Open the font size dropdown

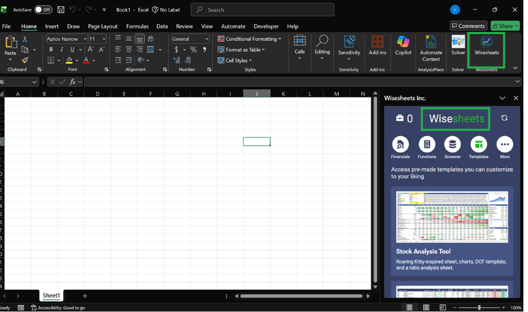click(105, 39)
